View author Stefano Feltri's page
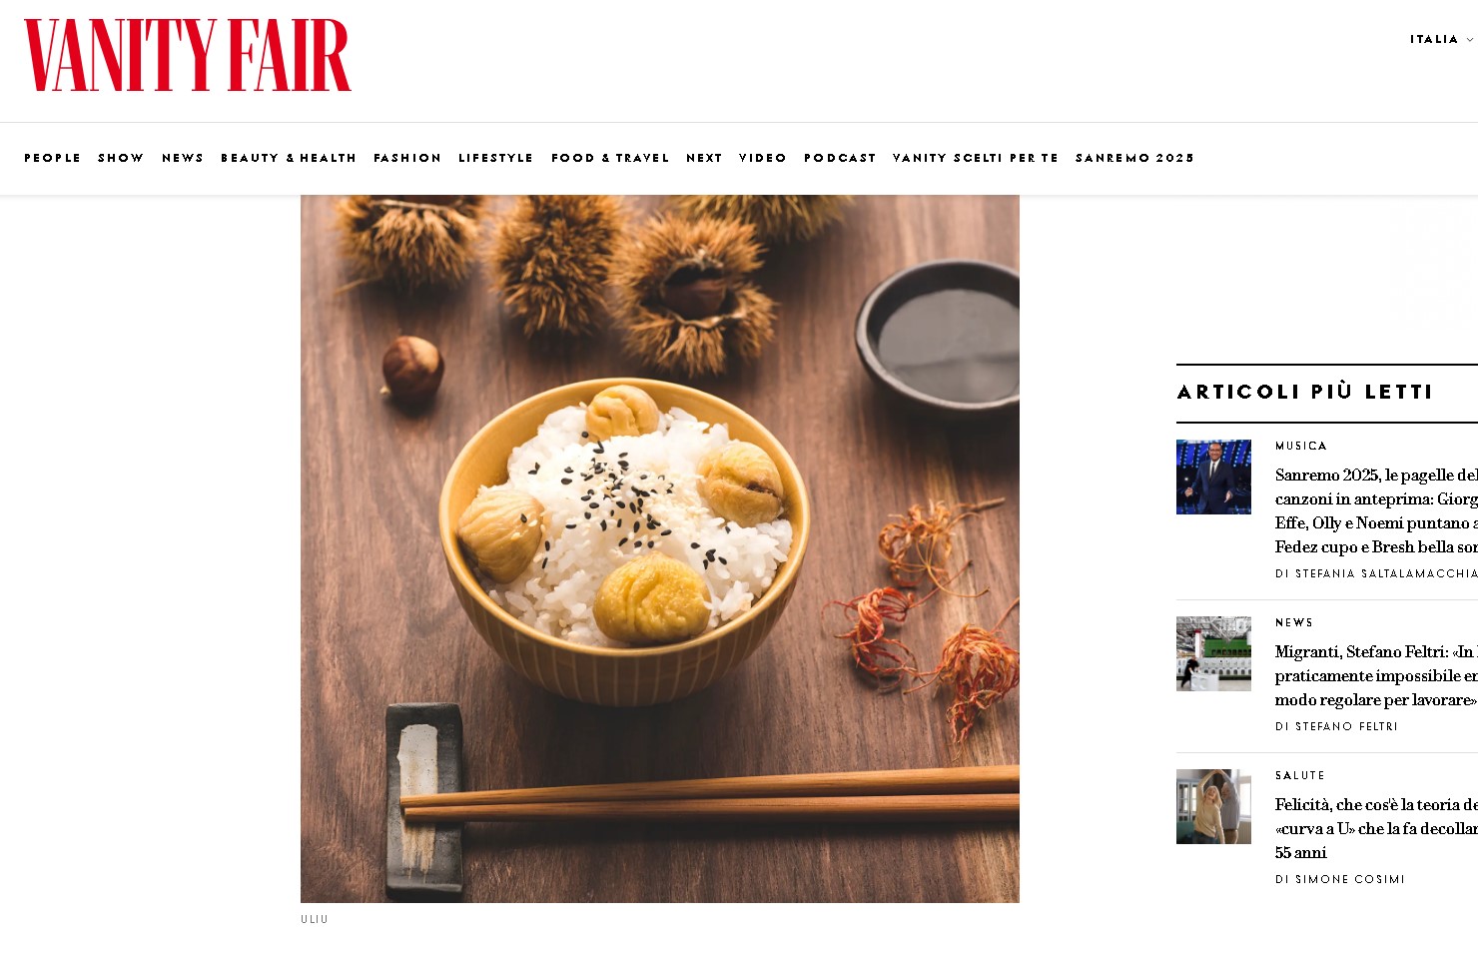 pyautogui.click(x=1346, y=726)
